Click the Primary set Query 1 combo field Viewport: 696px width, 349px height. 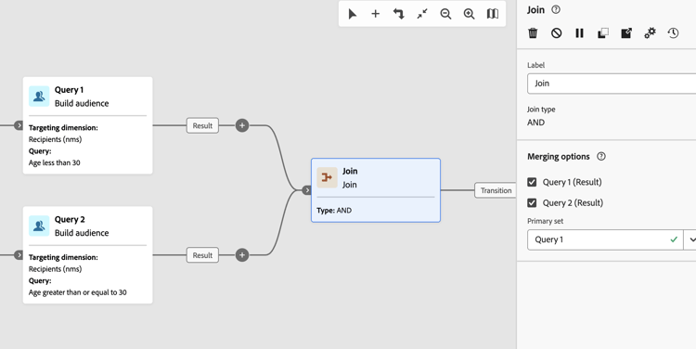click(x=605, y=239)
